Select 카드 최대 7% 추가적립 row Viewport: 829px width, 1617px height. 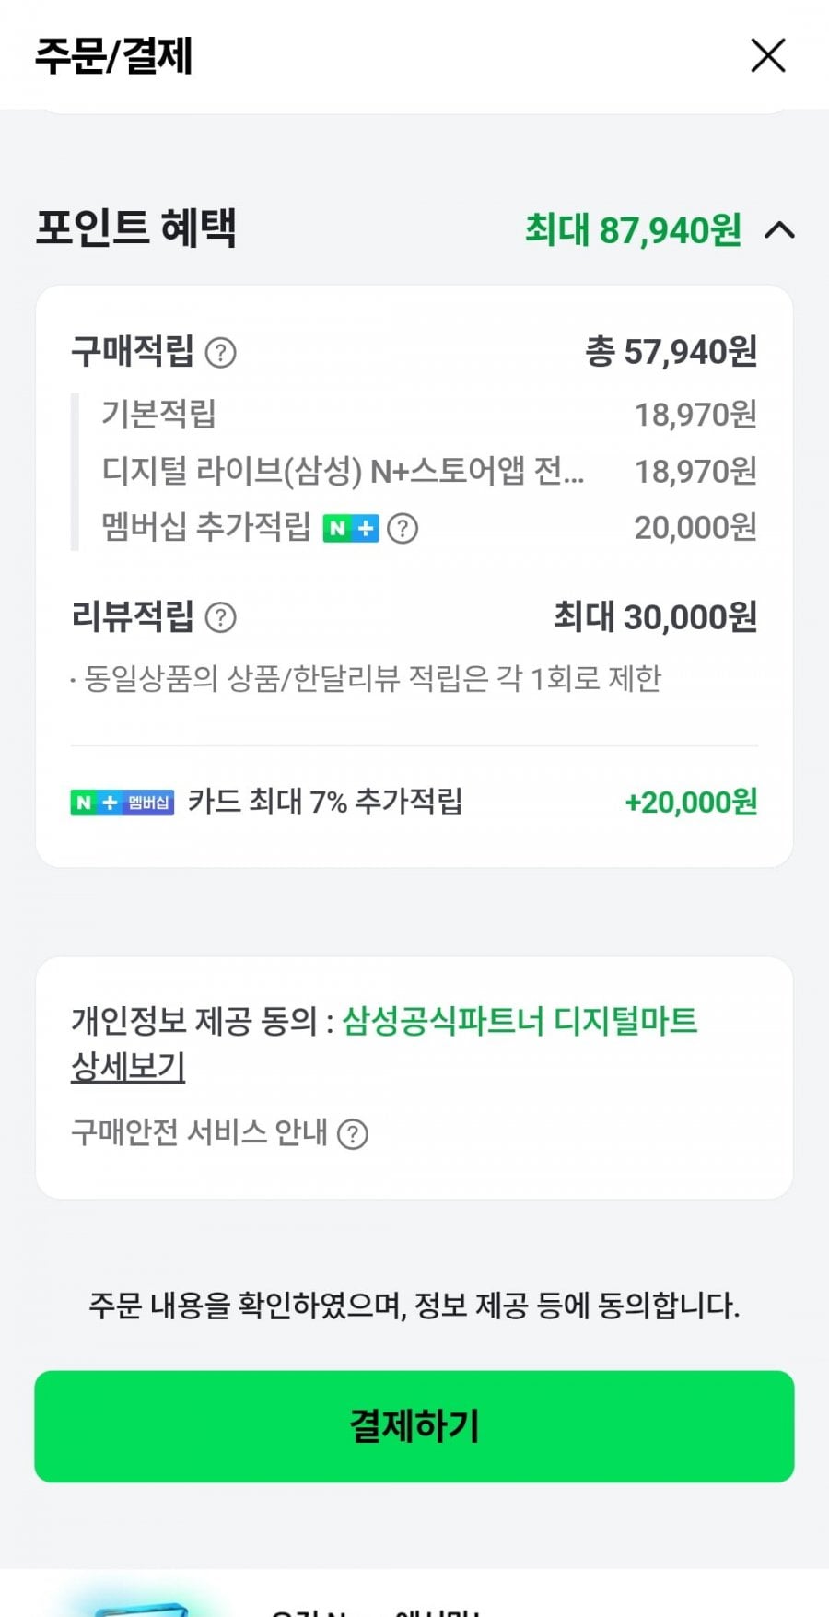click(x=324, y=802)
